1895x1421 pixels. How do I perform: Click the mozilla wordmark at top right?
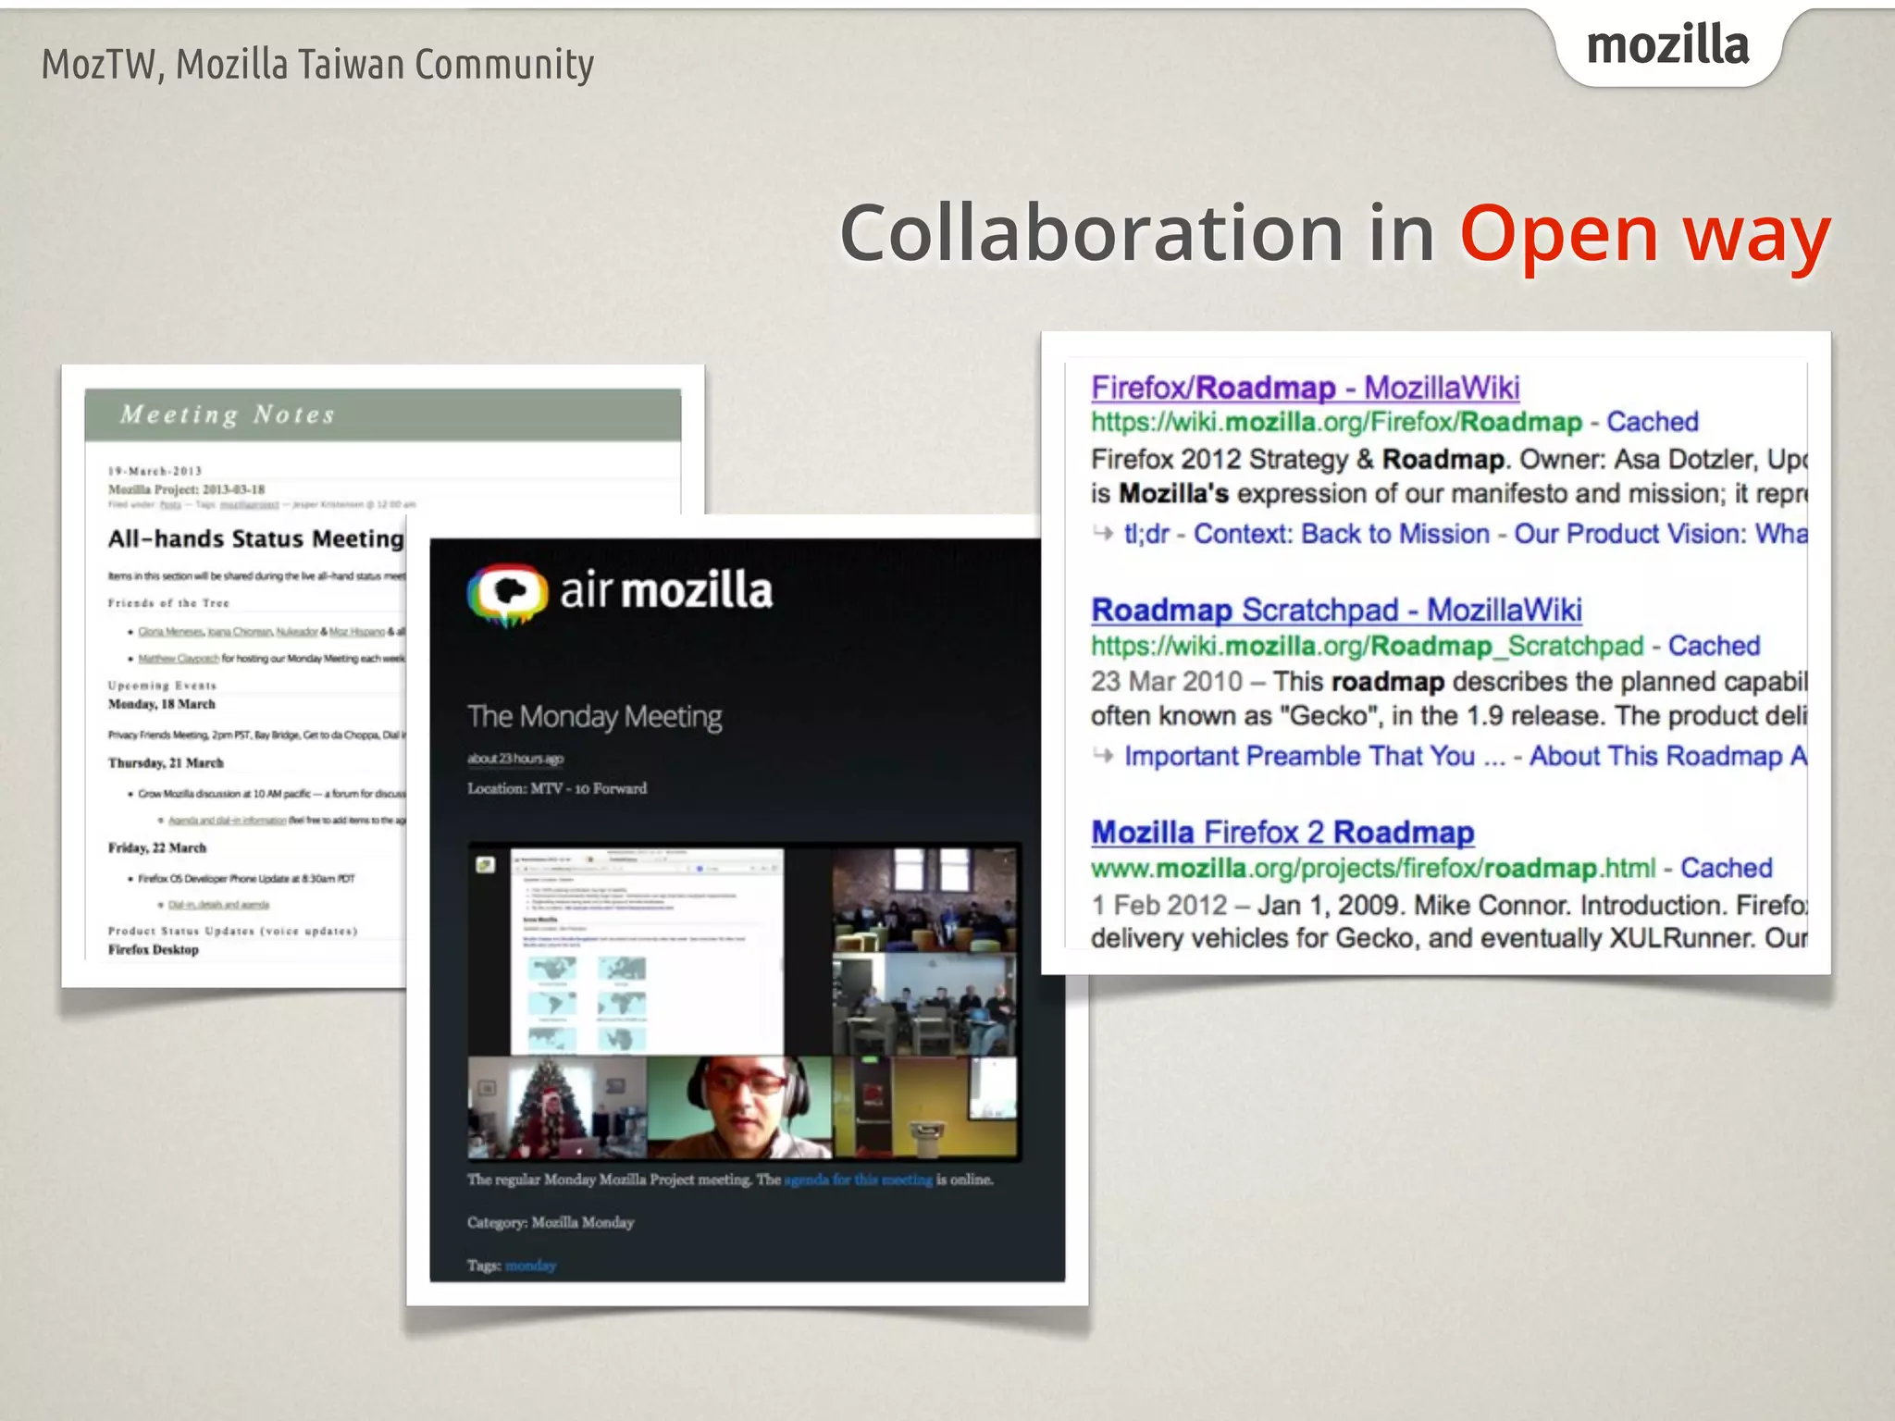click(x=1667, y=45)
